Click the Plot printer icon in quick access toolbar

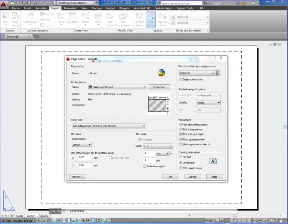34,3
